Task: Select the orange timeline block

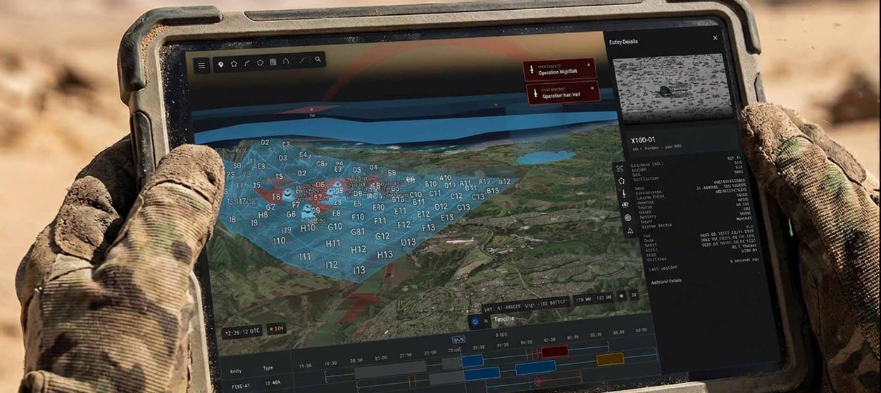Action: 611,359
